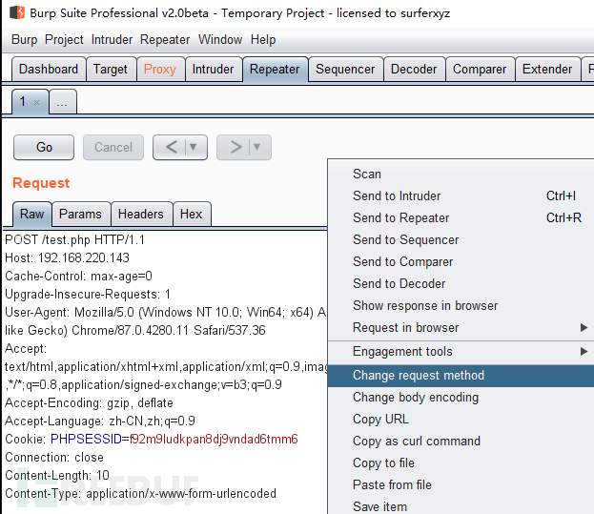The width and height of the screenshot is (594, 514).
Task: Choose Save item from context menu
Action: (461, 506)
